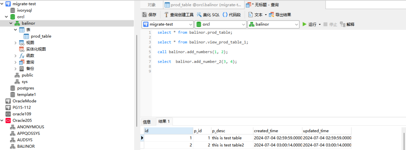Viewport: 406px width, 150px height.
Task: Switch to the Info (信息) result tab
Action: (147, 121)
